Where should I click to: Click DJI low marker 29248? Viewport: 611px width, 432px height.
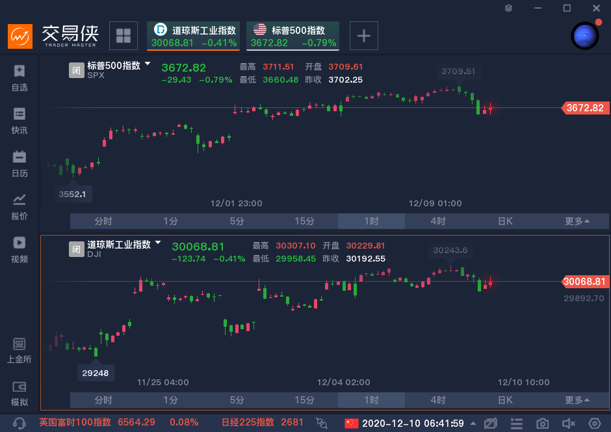pos(95,373)
